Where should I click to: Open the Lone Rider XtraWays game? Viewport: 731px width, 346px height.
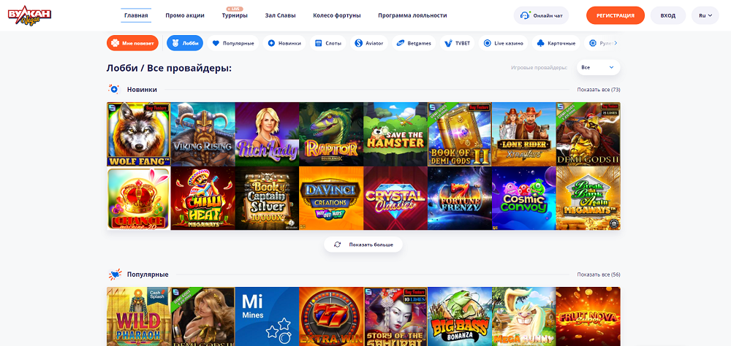524,134
